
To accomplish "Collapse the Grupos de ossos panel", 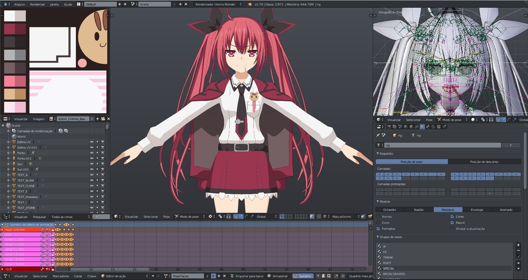I will (x=378, y=237).
